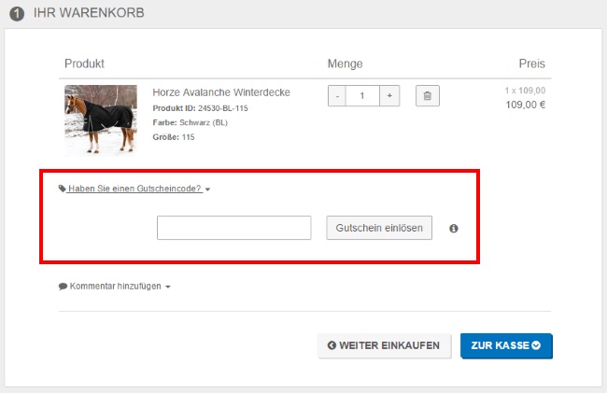Click the 1 x 109,00 unit price text

(525, 91)
